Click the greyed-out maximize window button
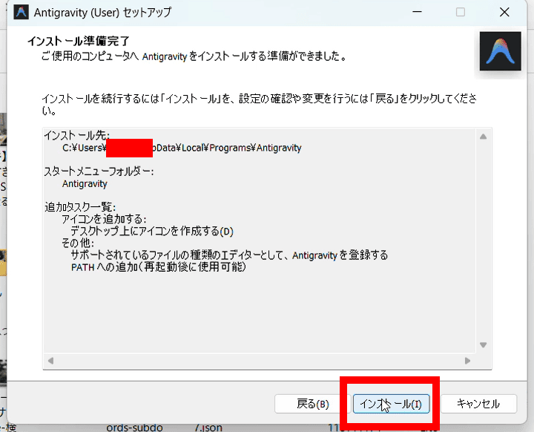 (x=461, y=13)
